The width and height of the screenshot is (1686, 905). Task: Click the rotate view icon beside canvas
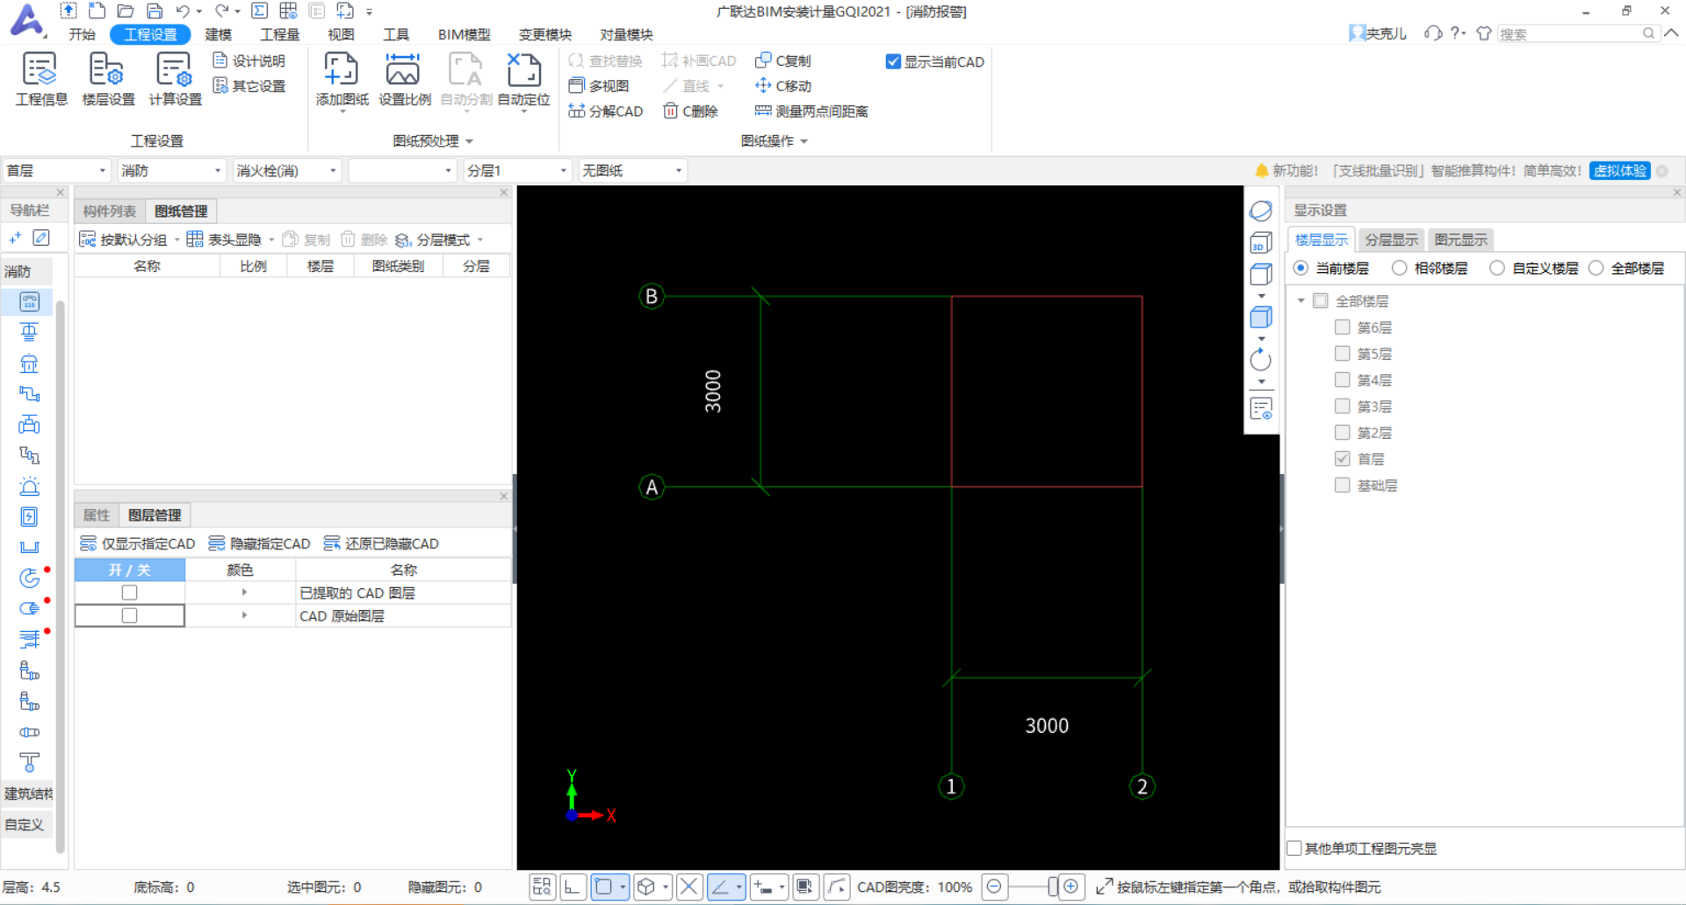tap(1261, 359)
